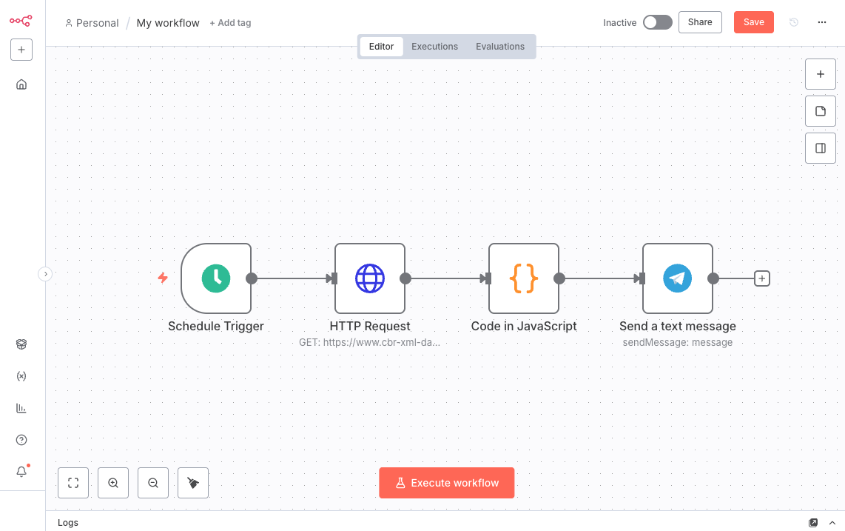Check notifications via the bell icon

click(x=21, y=471)
